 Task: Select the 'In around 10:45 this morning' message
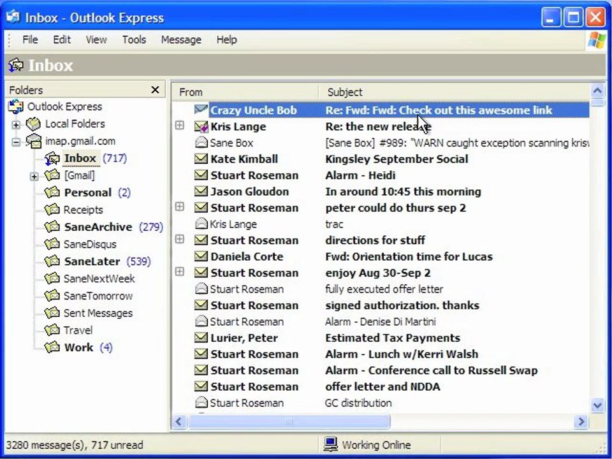(403, 191)
